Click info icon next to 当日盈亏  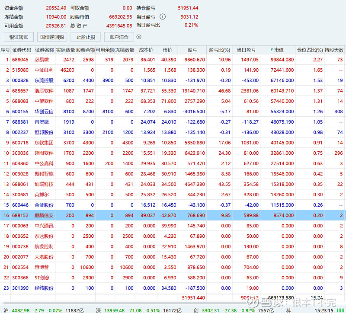pyautogui.click(x=163, y=17)
